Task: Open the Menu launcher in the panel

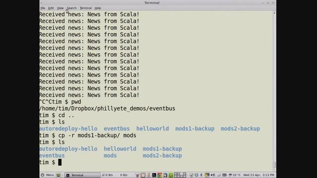Action: pos(48,175)
